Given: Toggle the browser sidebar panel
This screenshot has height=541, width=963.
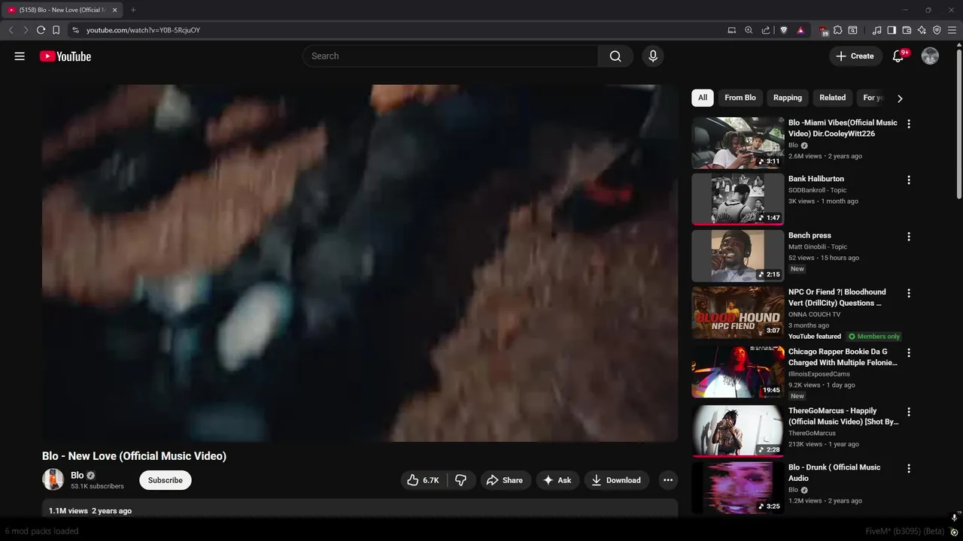Looking at the screenshot, I should [x=892, y=30].
